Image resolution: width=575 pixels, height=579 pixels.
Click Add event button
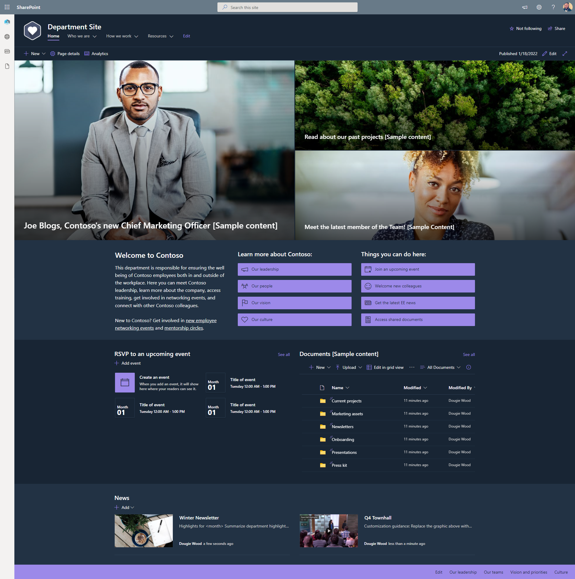pyautogui.click(x=127, y=363)
